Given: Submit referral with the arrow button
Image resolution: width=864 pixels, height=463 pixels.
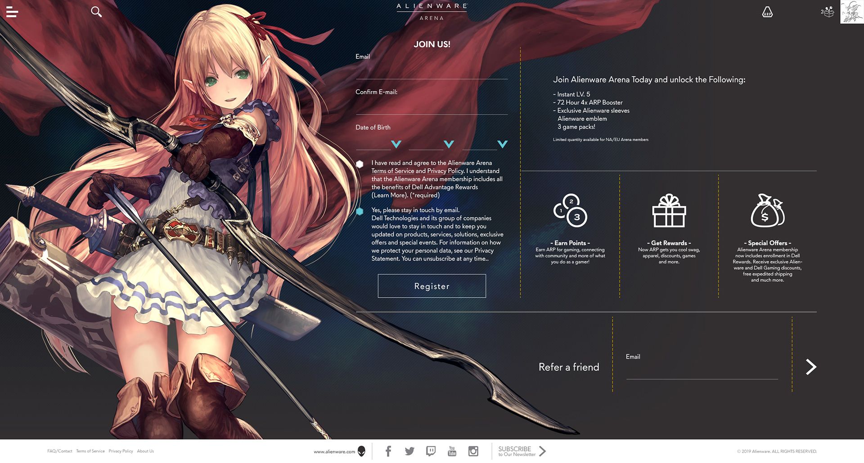Looking at the screenshot, I should [810, 367].
